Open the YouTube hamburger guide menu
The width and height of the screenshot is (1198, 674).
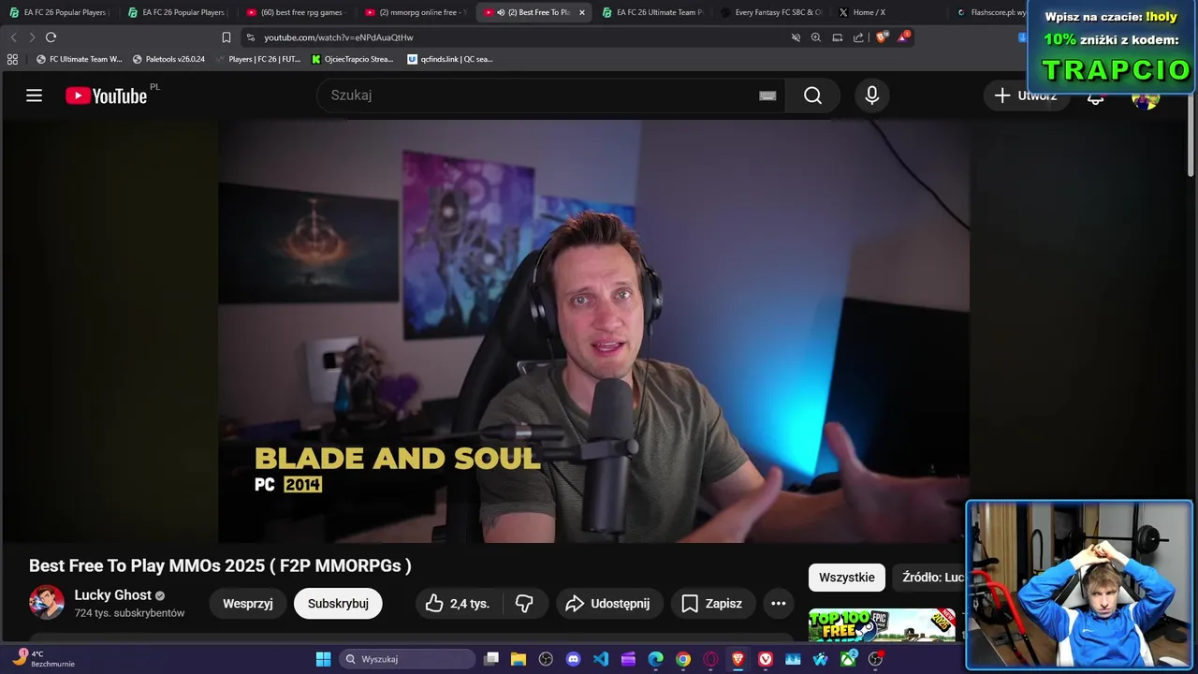point(34,95)
